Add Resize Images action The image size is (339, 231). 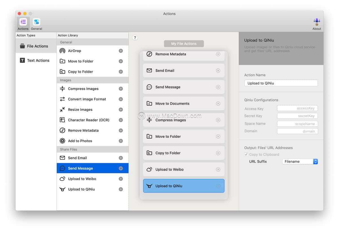click(121, 110)
